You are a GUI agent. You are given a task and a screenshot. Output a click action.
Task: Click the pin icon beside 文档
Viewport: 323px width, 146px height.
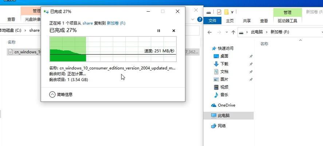click(x=251, y=72)
